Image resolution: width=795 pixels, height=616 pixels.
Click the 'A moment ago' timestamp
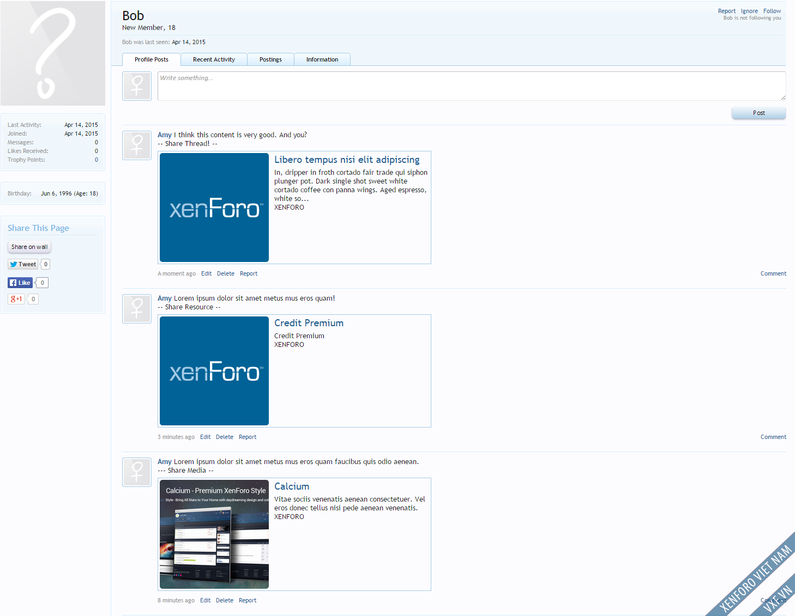[177, 273]
